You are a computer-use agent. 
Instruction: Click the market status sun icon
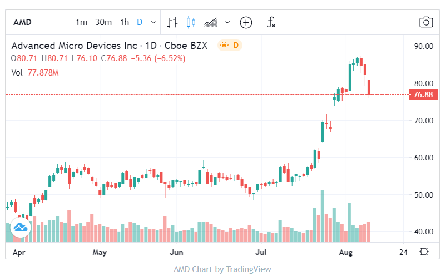point(224,45)
